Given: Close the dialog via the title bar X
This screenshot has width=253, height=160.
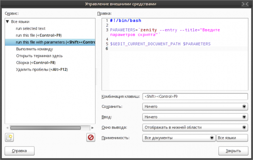Looking at the screenshot, I should [x=245, y=4].
